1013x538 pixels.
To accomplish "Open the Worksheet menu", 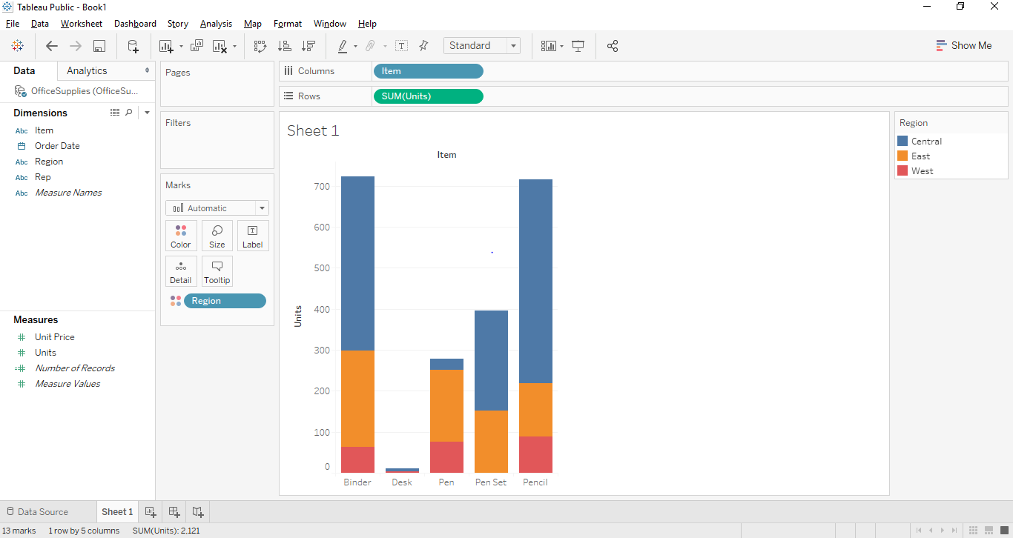I will point(82,24).
